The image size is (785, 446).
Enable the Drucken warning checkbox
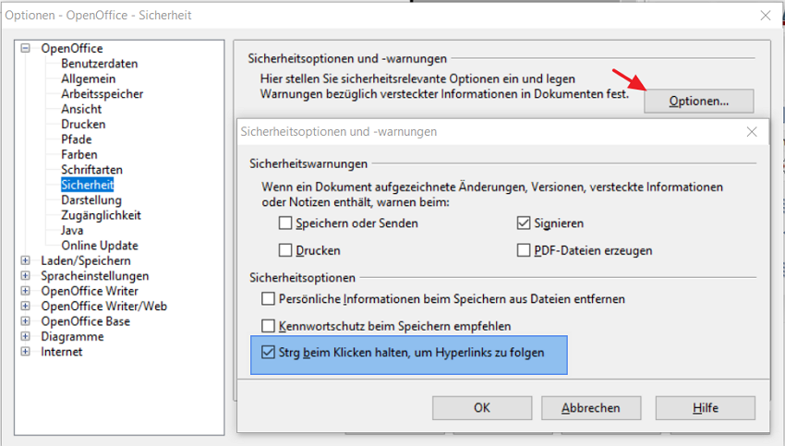(285, 250)
